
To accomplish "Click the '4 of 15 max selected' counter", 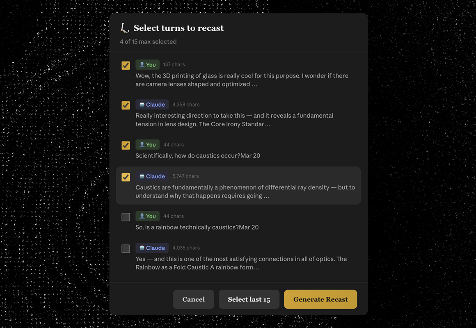I will tap(148, 41).
